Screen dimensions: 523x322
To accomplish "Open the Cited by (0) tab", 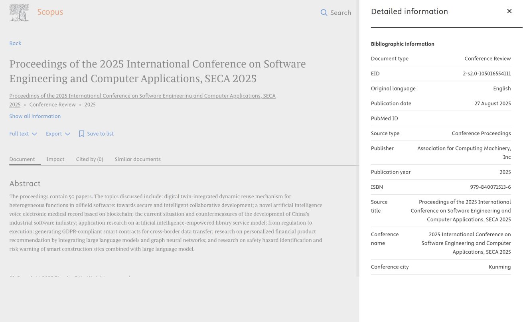I will point(89,159).
